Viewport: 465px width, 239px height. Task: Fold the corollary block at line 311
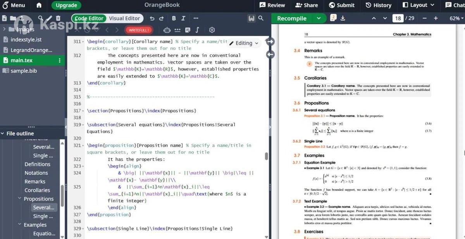(x=83, y=42)
